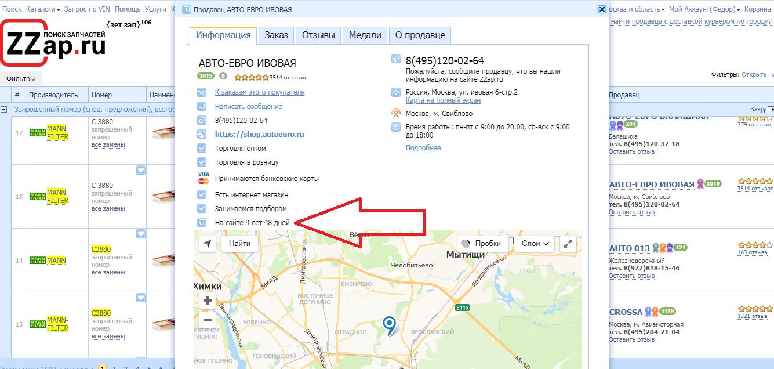Zoom in on the map
Screen dimensions: 774x369
click(x=208, y=301)
